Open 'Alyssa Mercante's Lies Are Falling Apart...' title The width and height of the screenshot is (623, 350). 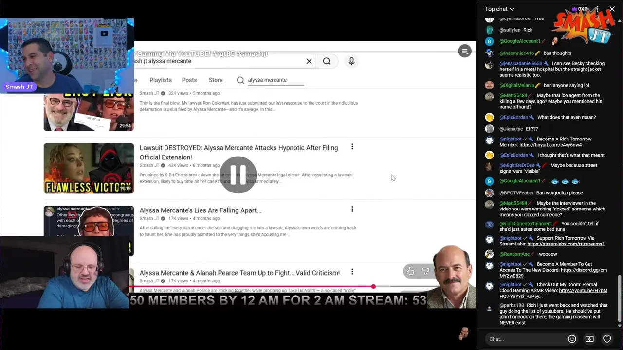click(x=201, y=210)
